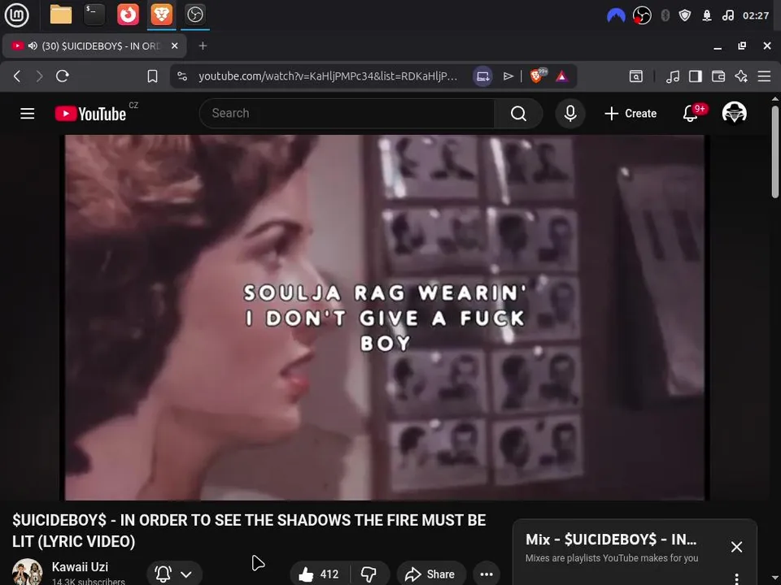Open the Brave Rewards triangle icon
This screenshot has width=781, height=585.
click(x=562, y=76)
